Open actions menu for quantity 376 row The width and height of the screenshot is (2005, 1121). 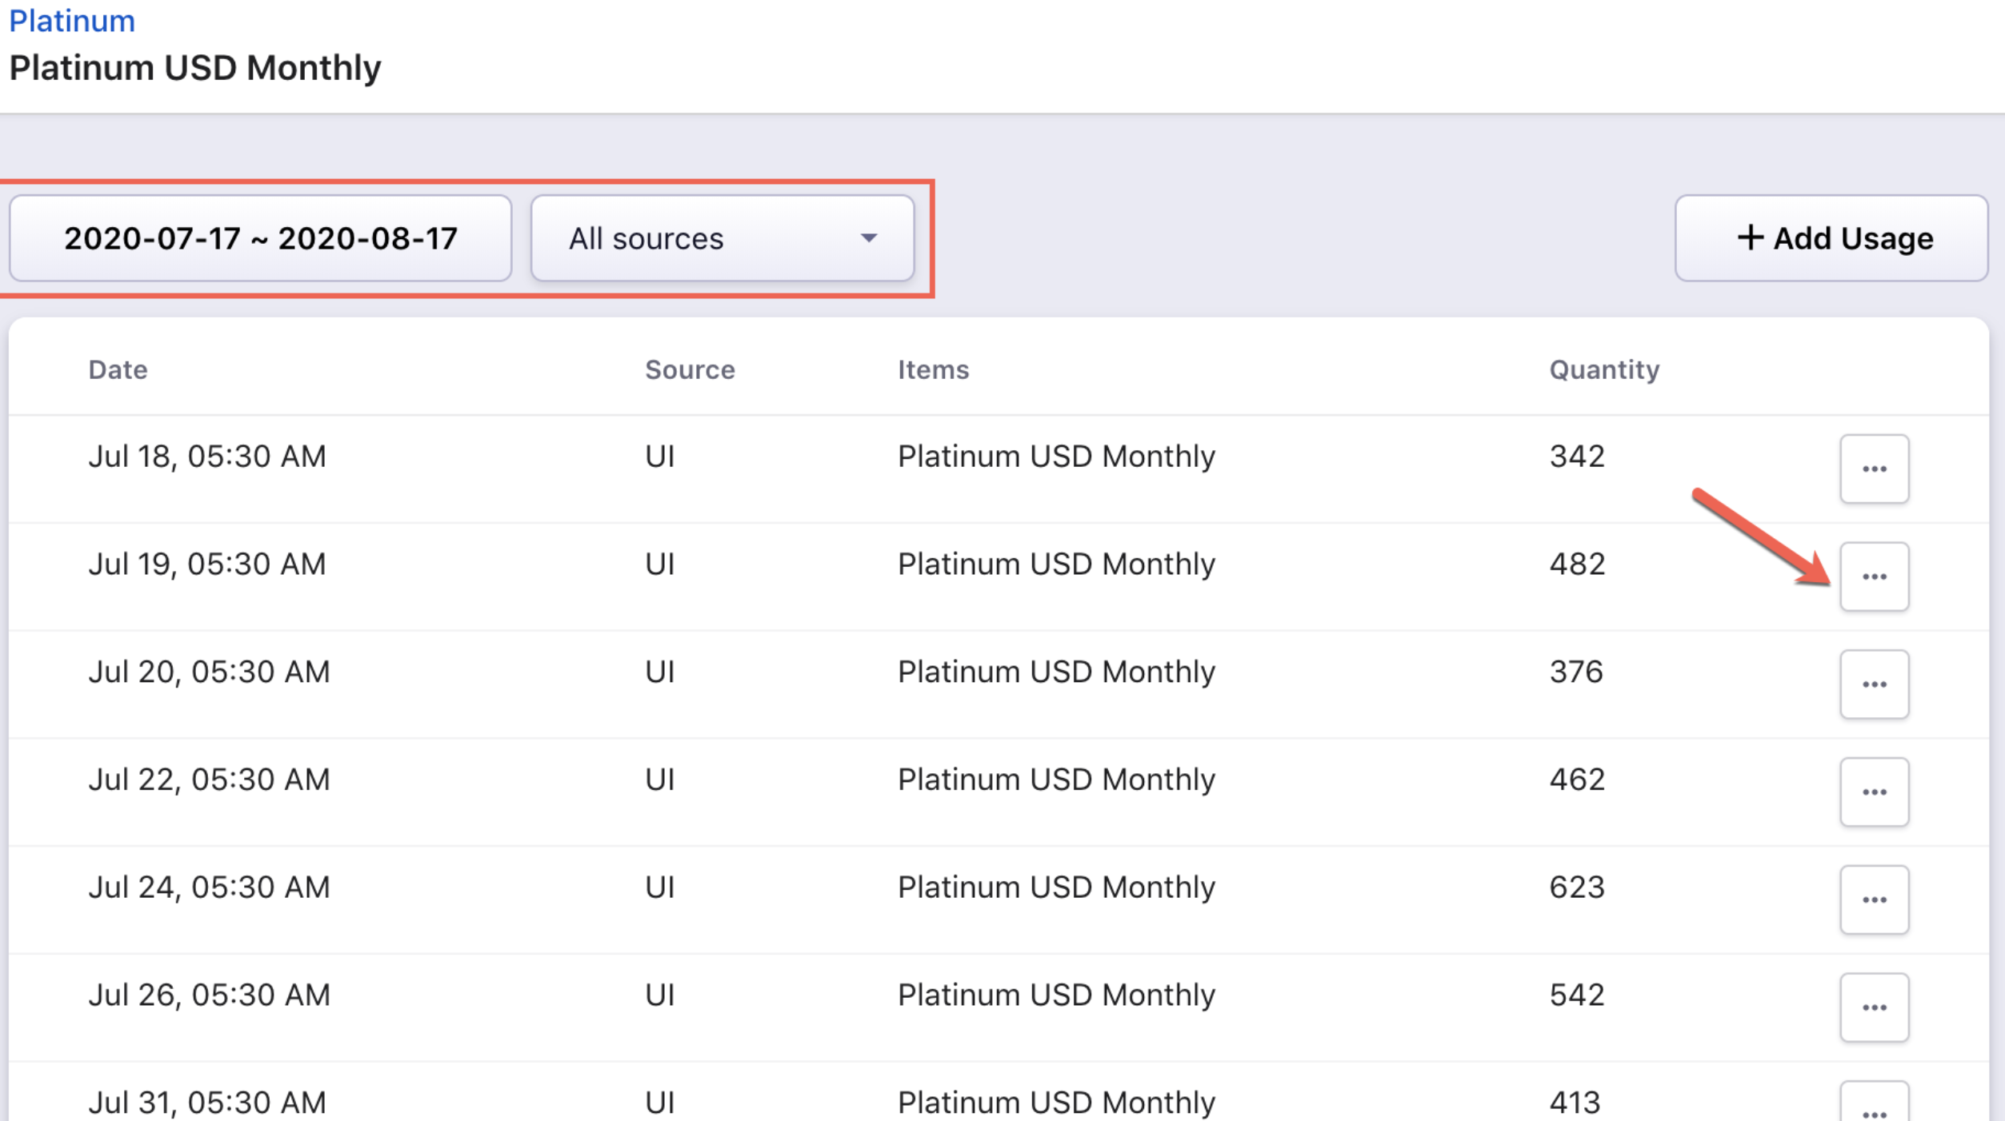pyautogui.click(x=1874, y=684)
